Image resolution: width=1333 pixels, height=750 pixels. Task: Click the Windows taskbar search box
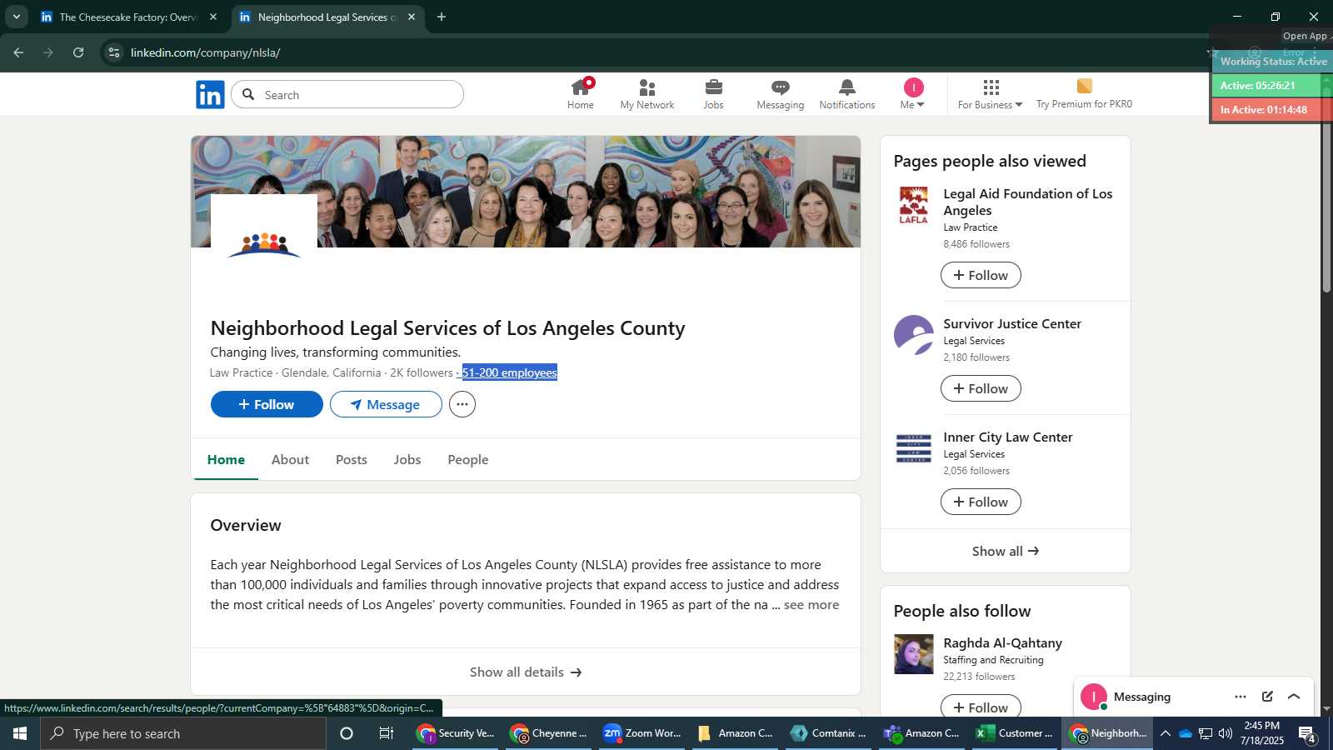183,733
